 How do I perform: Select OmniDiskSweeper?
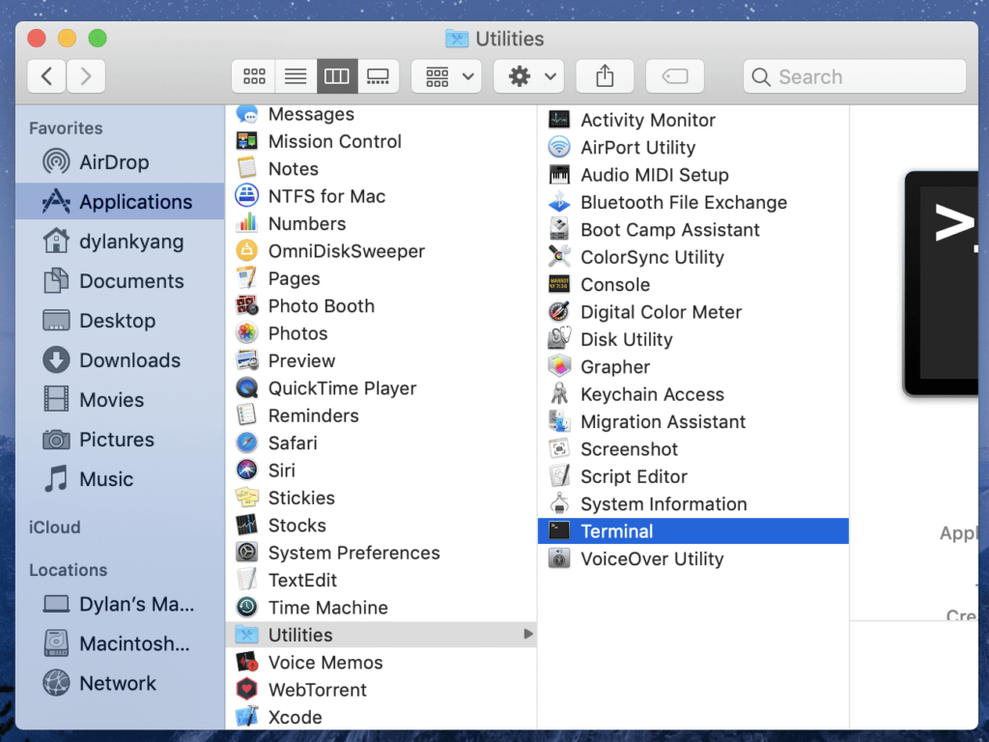tap(381, 251)
